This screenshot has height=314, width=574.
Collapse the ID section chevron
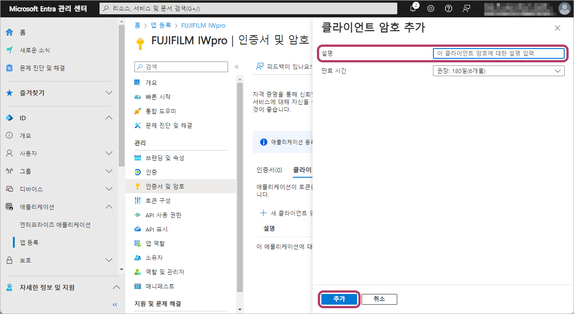coord(108,118)
